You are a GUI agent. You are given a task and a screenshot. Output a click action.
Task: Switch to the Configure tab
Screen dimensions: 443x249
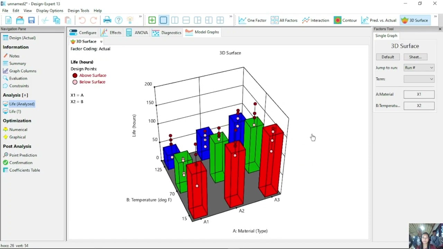coord(83,33)
